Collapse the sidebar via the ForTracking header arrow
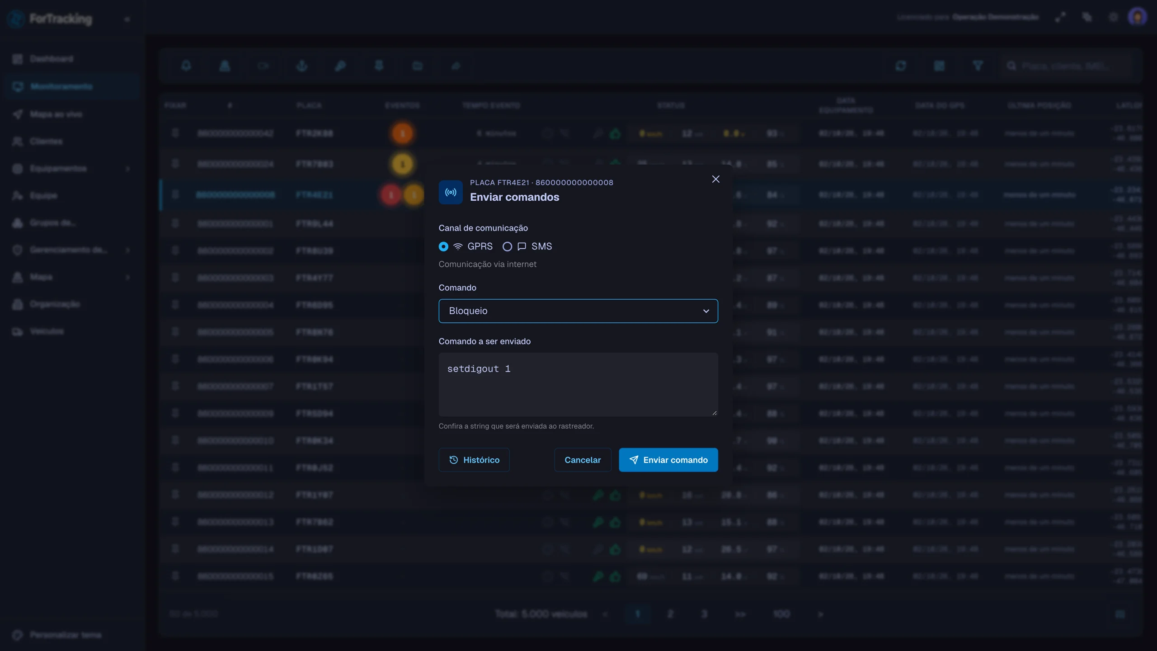This screenshot has height=651, width=1157. pos(127,19)
